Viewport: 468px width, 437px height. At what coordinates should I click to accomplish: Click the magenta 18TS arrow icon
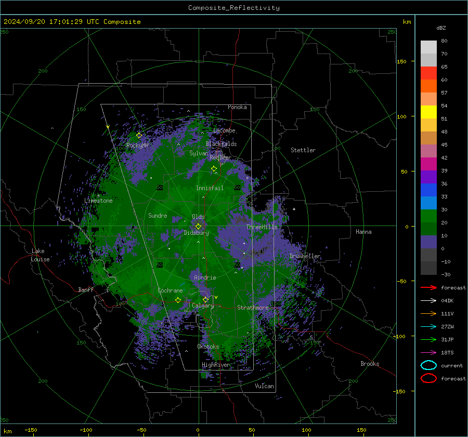click(428, 353)
